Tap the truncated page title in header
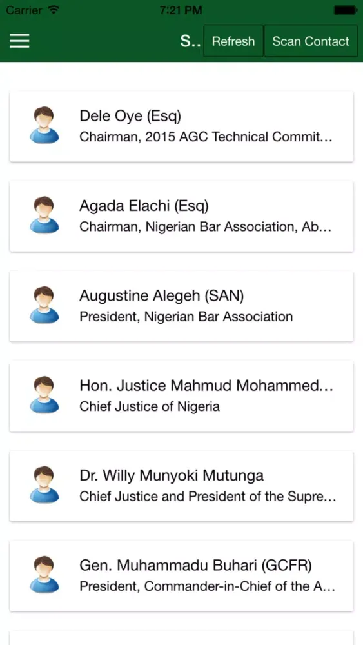The width and height of the screenshot is (363, 645). (x=190, y=41)
